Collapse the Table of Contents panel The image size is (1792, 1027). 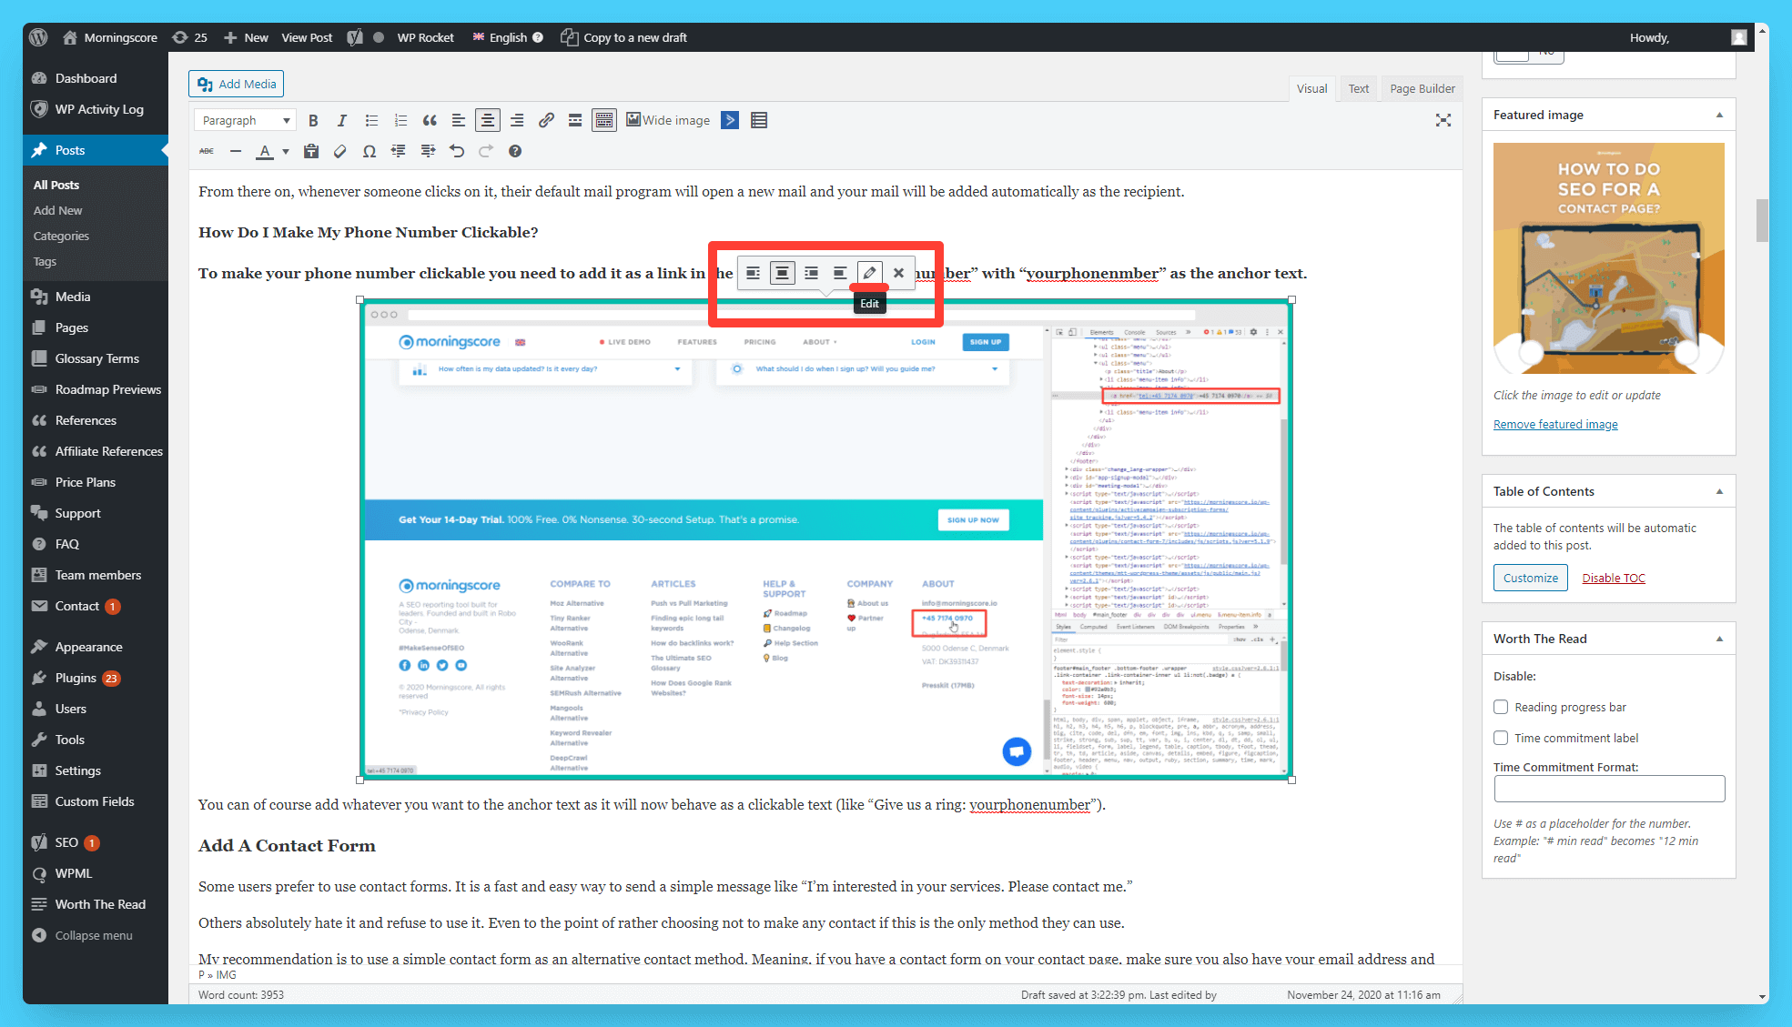pyautogui.click(x=1719, y=491)
